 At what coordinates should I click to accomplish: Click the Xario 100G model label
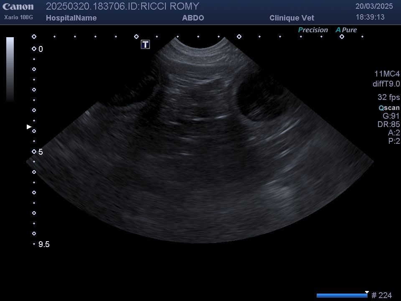(x=18, y=18)
